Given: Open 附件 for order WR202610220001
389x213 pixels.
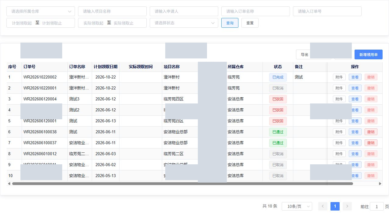Looking at the screenshot, I should (339, 88).
